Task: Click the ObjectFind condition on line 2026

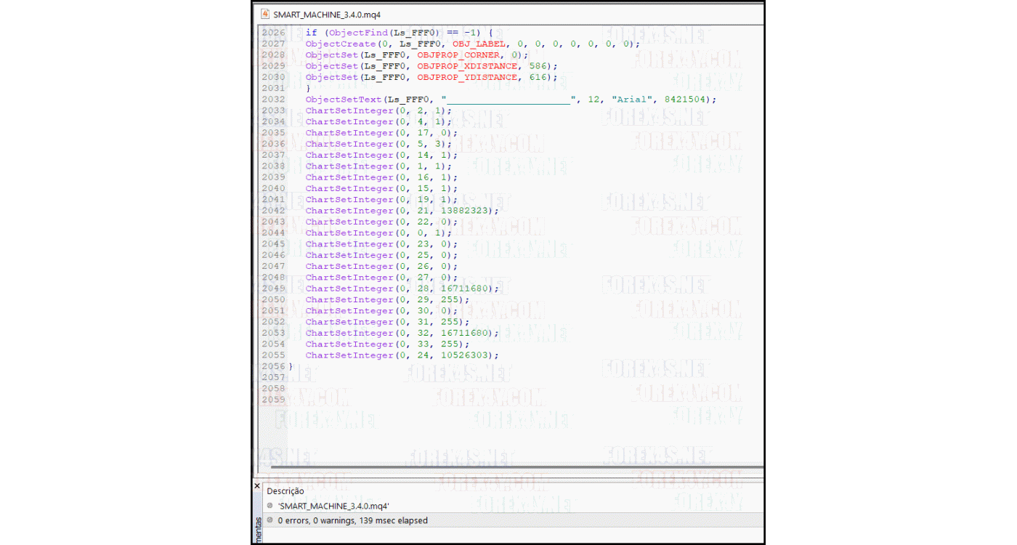Action: 352,32
